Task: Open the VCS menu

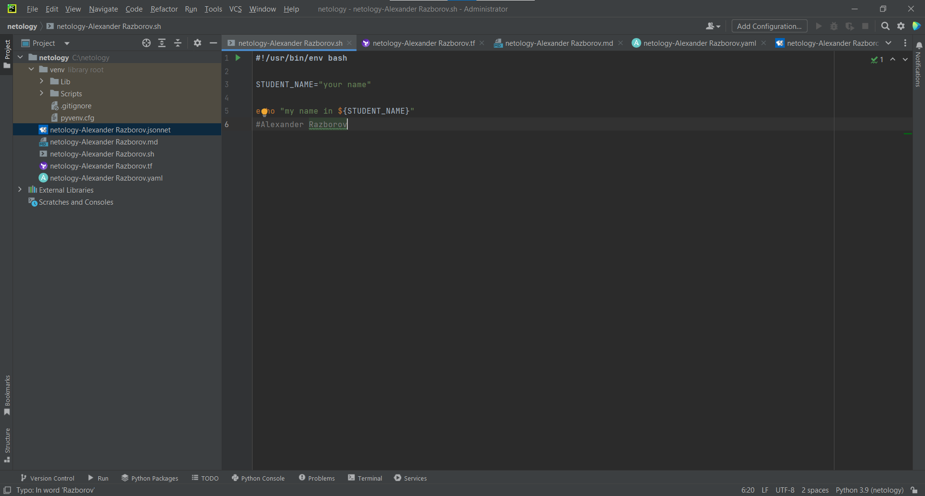Action: tap(236, 9)
